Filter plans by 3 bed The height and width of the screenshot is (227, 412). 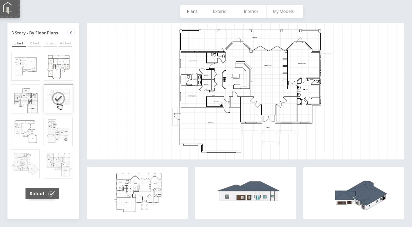pyautogui.click(x=50, y=43)
